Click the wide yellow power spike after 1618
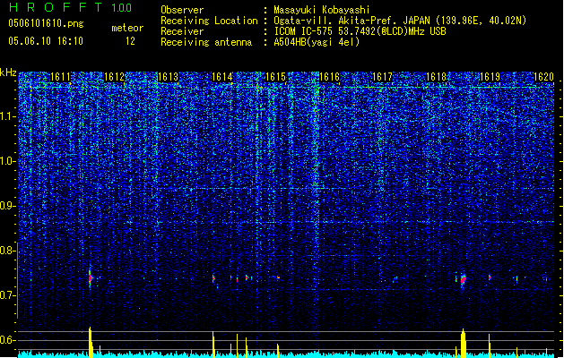The width and height of the screenshot is (564, 358). coord(464,344)
